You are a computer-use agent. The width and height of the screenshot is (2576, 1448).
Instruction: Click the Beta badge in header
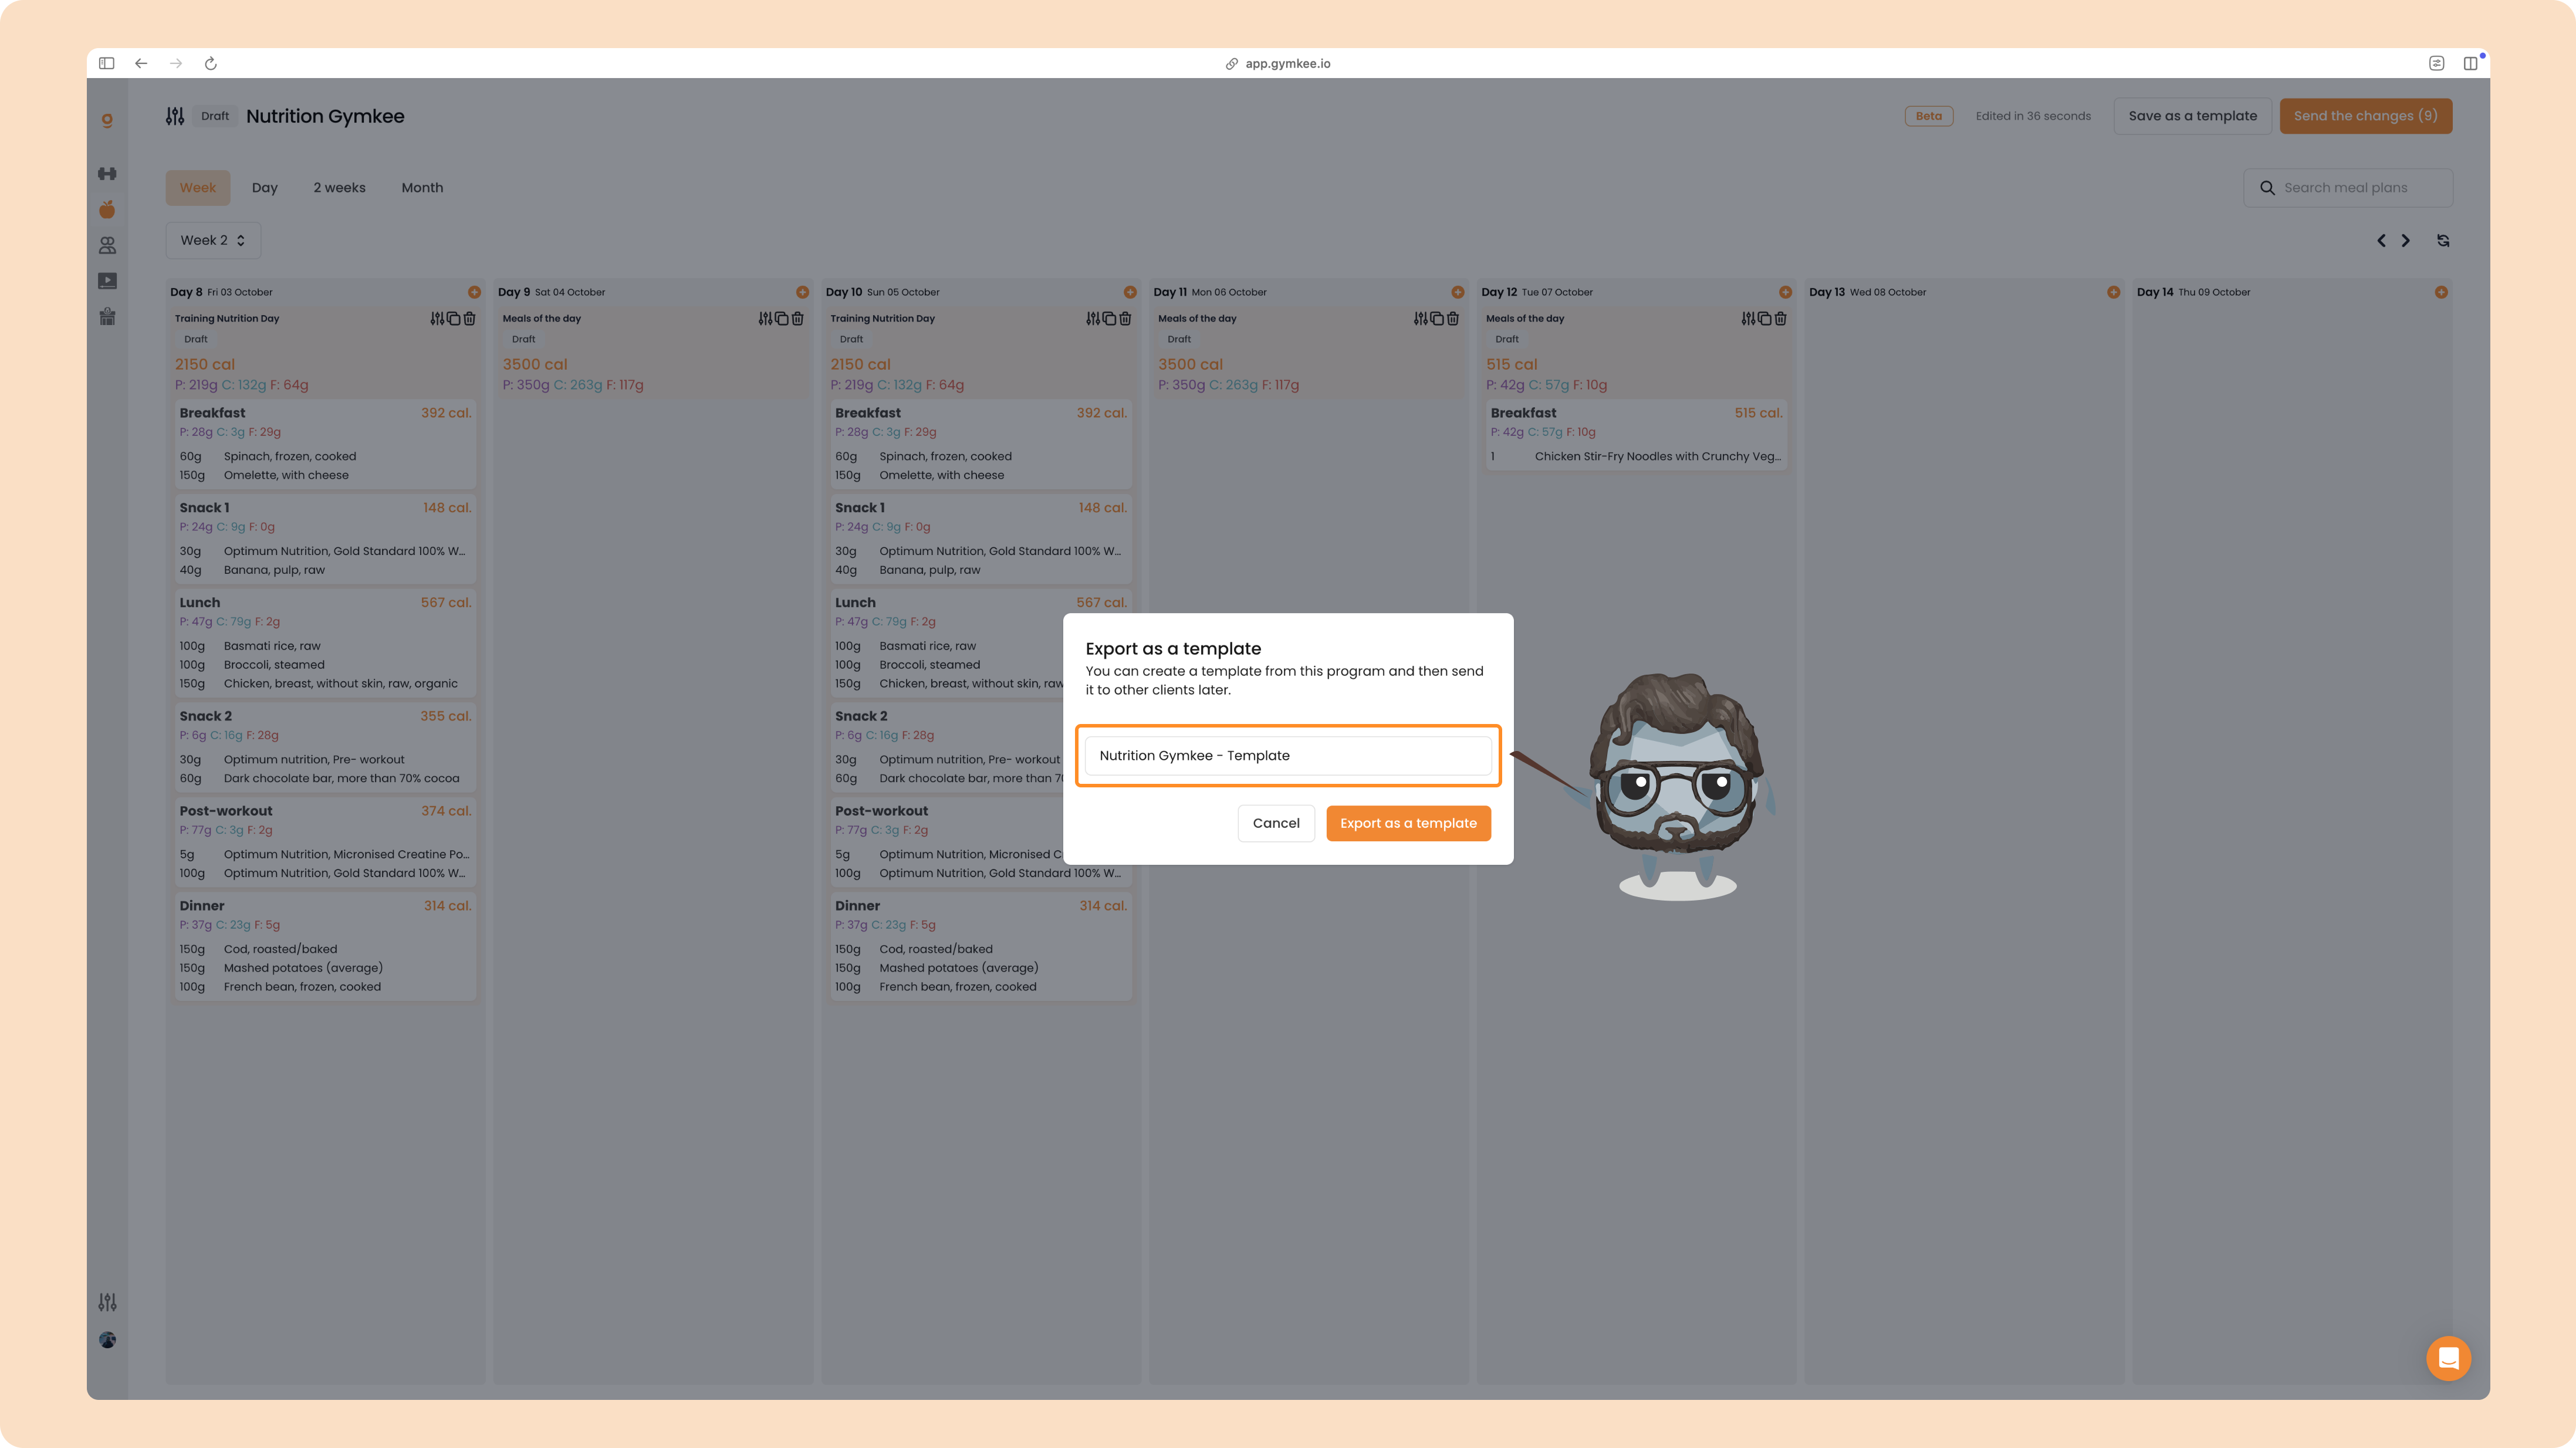(1929, 116)
